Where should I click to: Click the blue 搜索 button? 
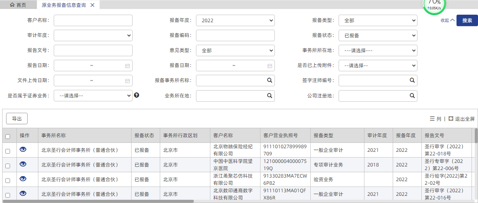[x=467, y=20]
